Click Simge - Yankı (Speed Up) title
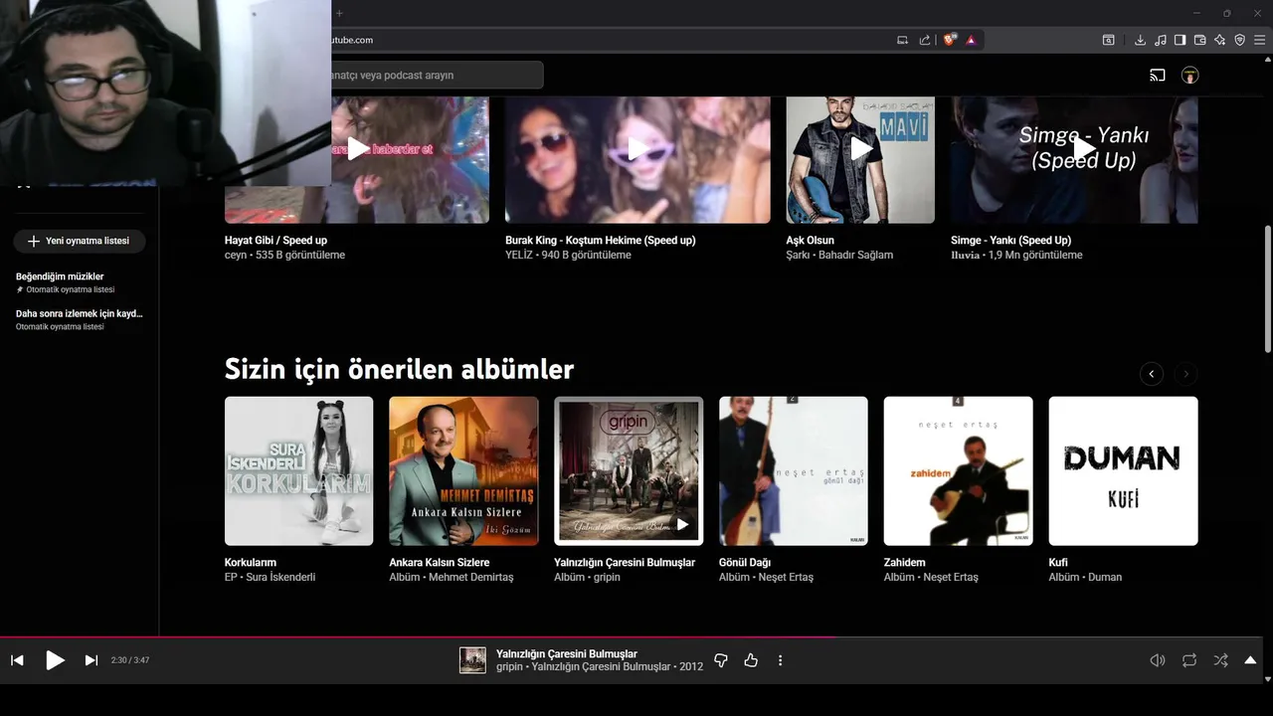 (1010, 240)
